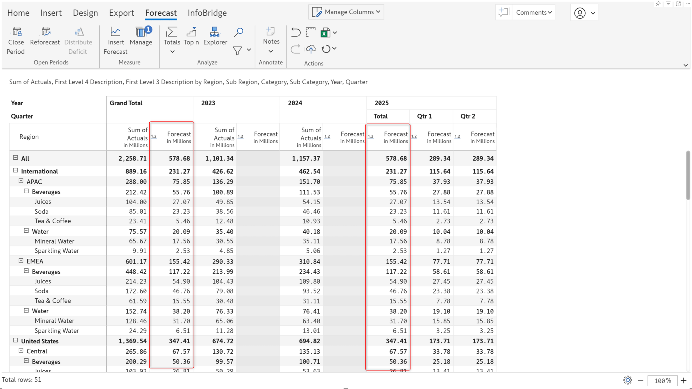The height and width of the screenshot is (389, 692).
Task: Open the Comments button
Action: point(534,12)
